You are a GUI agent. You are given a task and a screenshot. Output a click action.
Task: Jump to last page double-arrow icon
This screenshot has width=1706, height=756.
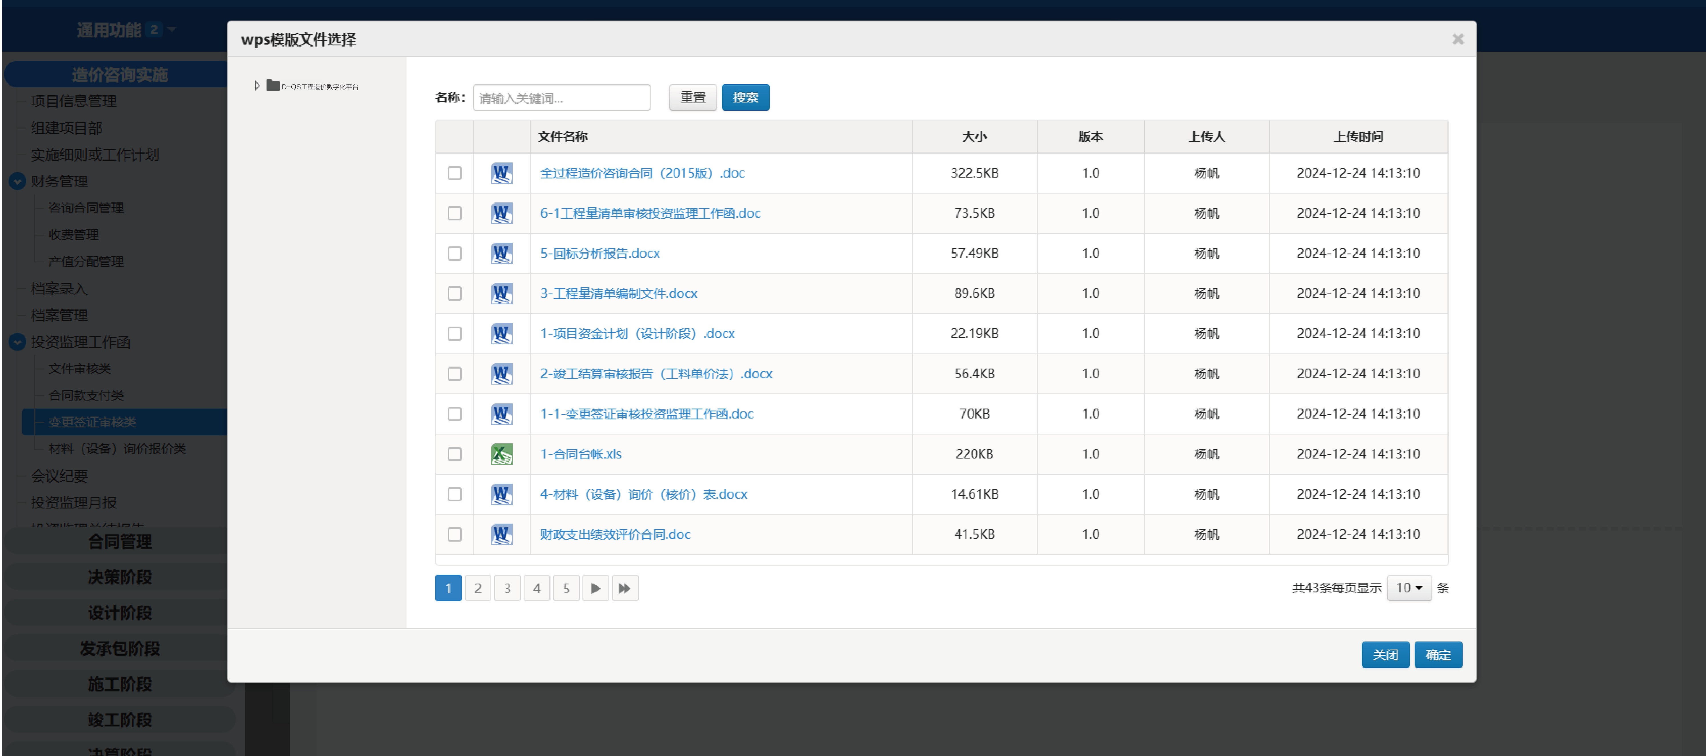pos(624,588)
